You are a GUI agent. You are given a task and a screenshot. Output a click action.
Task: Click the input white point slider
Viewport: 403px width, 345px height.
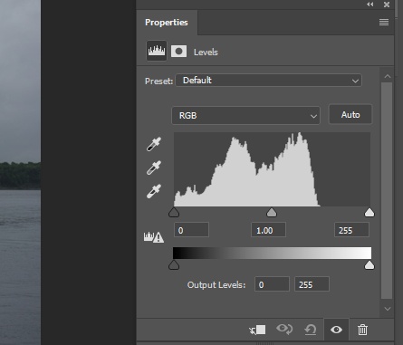click(x=369, y=212)
